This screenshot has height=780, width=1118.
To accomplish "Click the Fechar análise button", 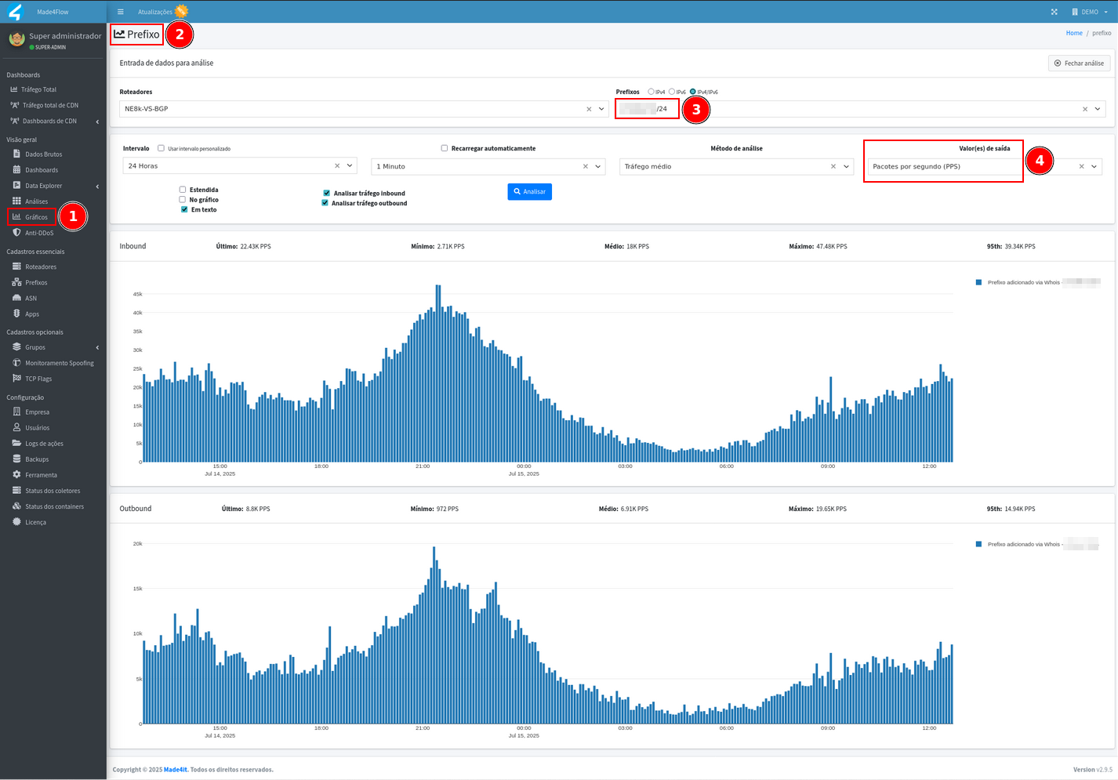I will click(x=1079, y=63).
